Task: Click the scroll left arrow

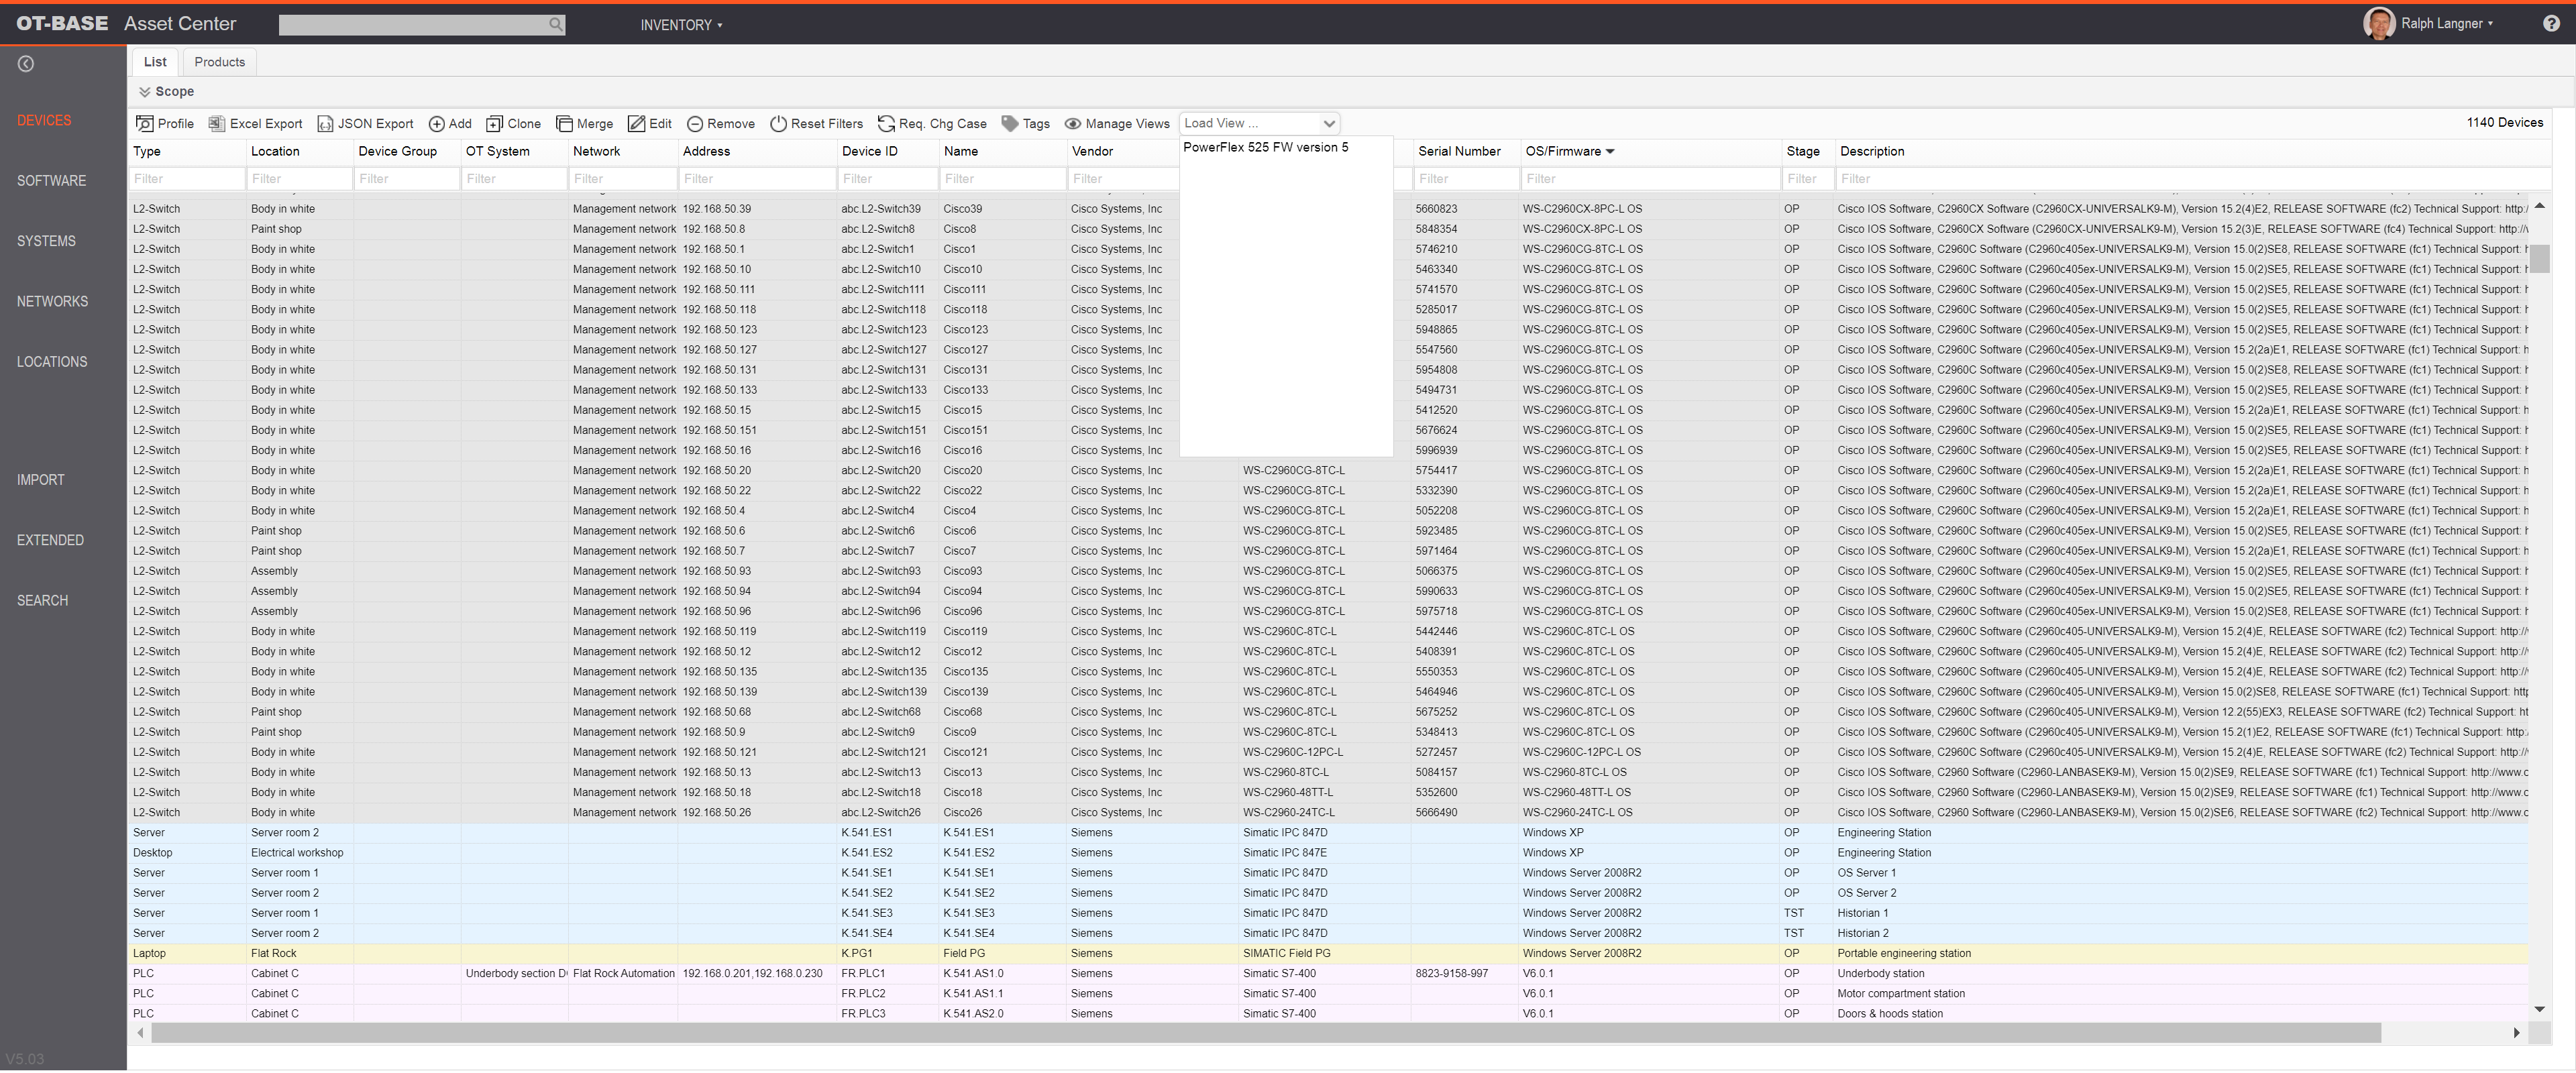Action: tap(140, 1033)
